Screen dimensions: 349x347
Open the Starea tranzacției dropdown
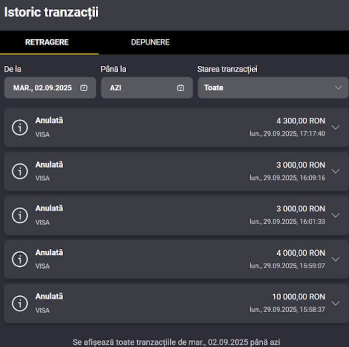coord(273,88)
